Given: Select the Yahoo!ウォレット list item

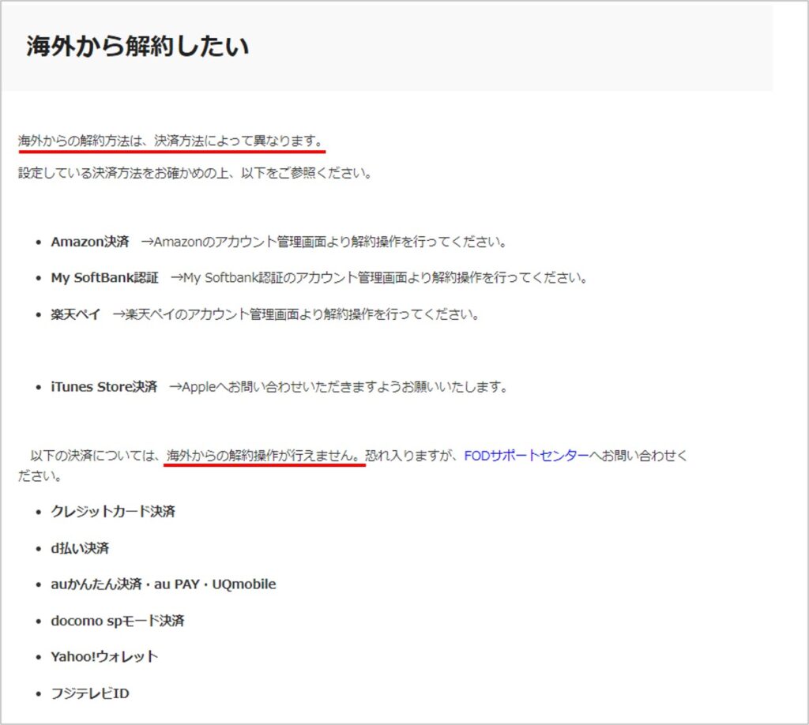Looking at the screenshot, I should [x=102, y=656].
